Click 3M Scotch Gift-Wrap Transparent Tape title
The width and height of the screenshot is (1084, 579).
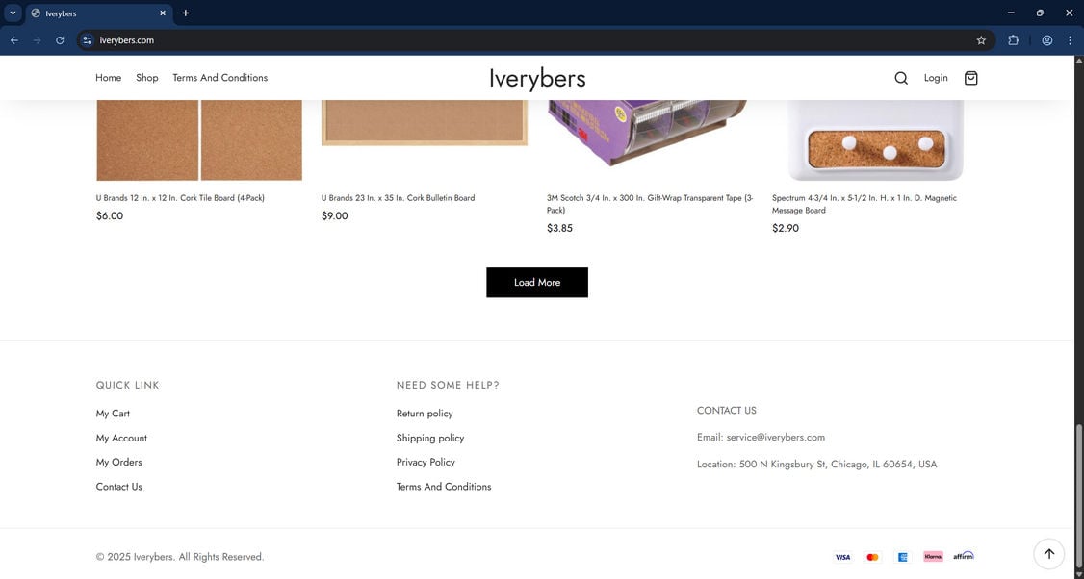[x=650, y=204]
